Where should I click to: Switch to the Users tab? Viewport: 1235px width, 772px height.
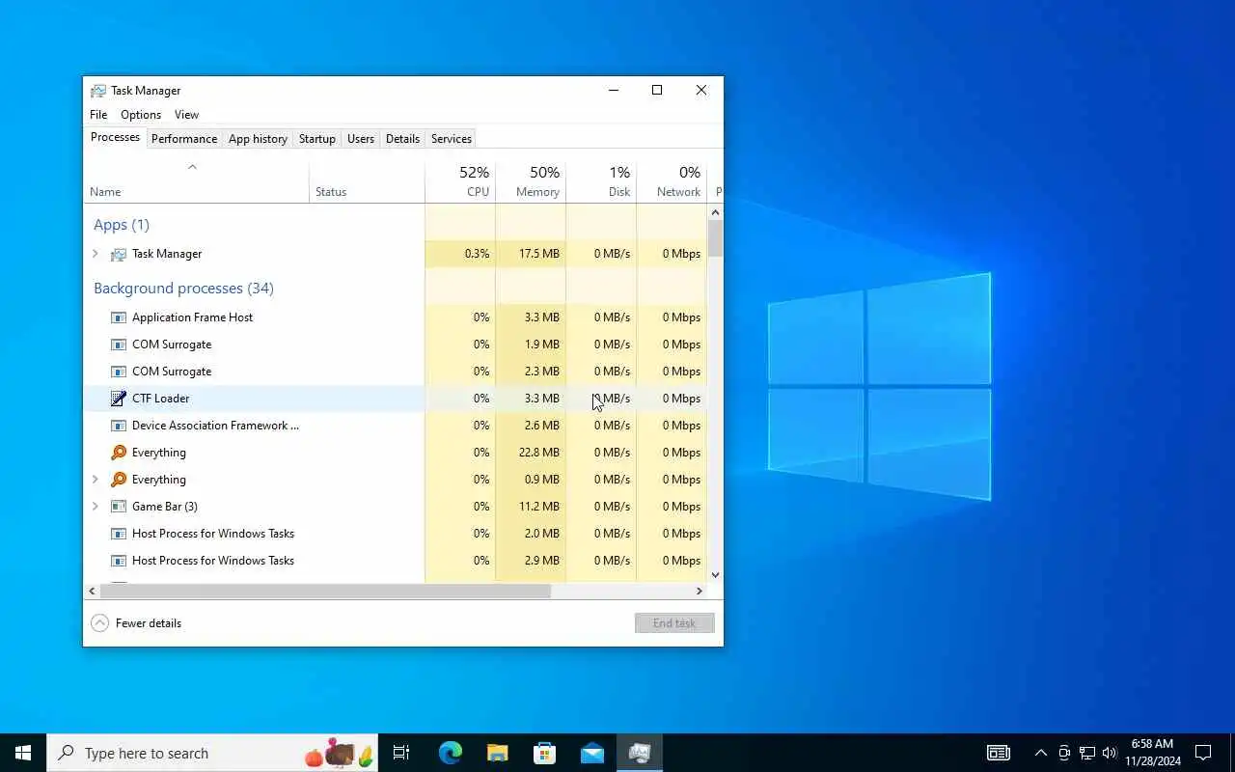[x=361, y=139]
